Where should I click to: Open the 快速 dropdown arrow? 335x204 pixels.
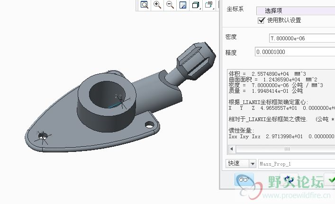point(253,164)
